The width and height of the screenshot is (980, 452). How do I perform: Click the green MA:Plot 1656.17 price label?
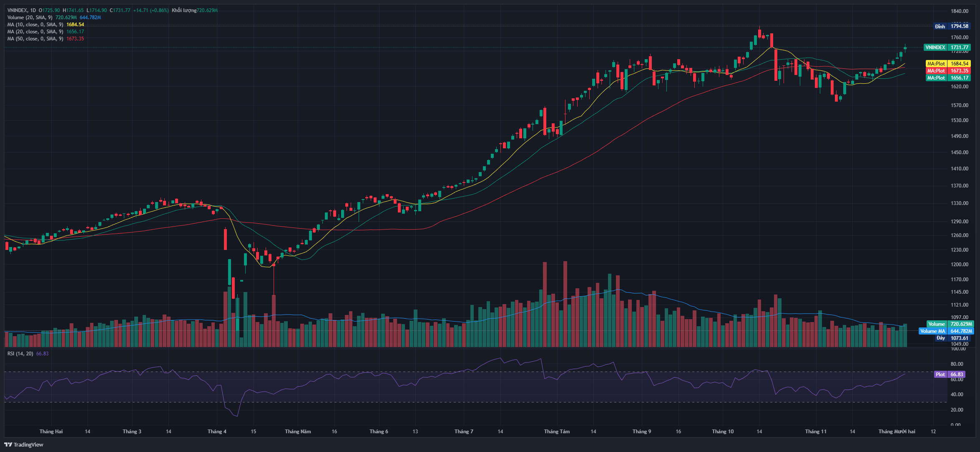(x=947, y=78)
